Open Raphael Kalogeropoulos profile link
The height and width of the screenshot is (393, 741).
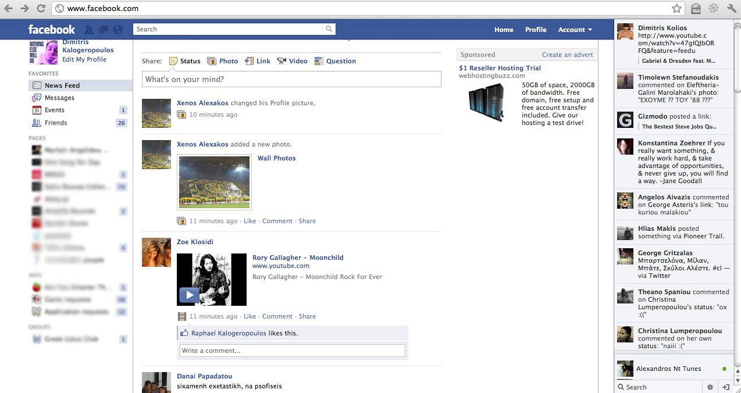tap(229, 333)
